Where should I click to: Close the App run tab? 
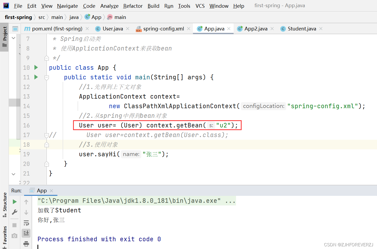point(51,190)
